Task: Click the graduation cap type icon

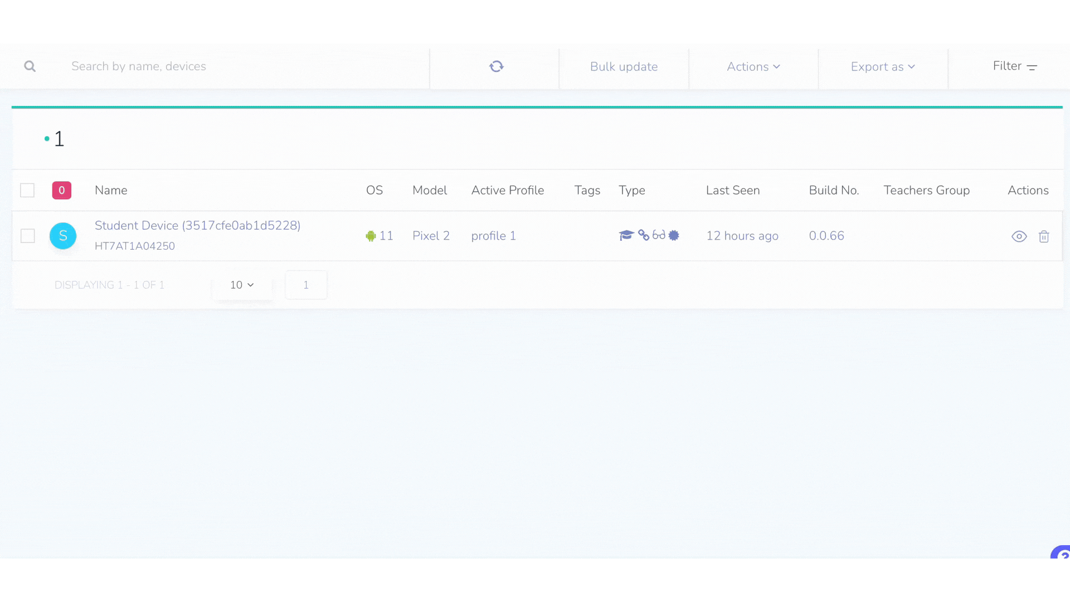Action: click(626, 235)
